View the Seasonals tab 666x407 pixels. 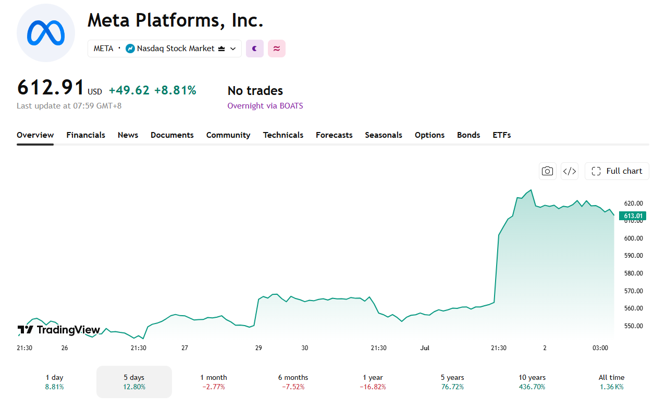(x=384, y=135)
